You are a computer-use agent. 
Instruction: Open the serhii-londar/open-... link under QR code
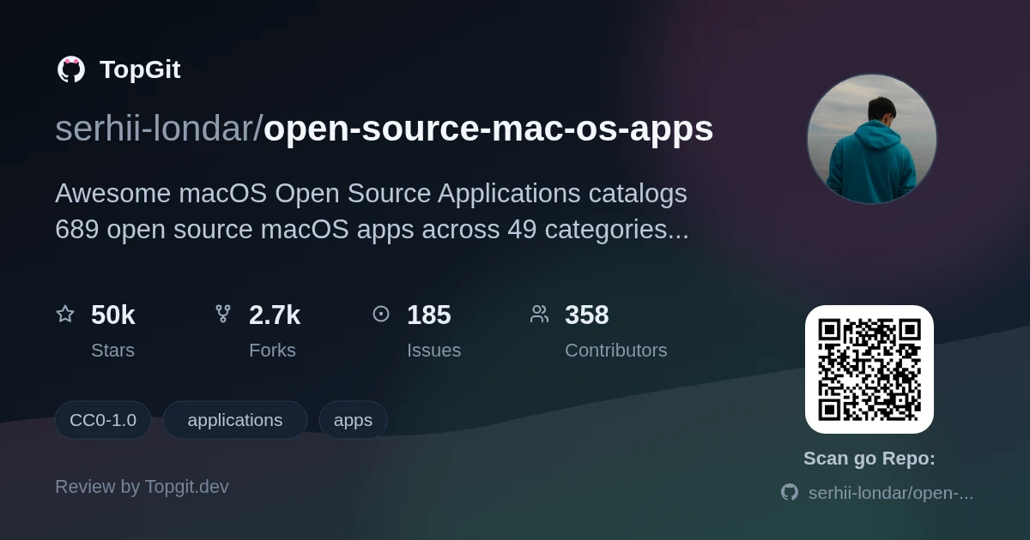tap(891, 493)
